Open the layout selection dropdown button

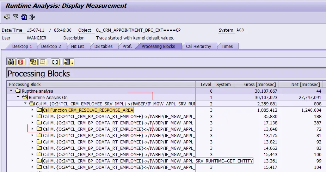pos(68,62)
